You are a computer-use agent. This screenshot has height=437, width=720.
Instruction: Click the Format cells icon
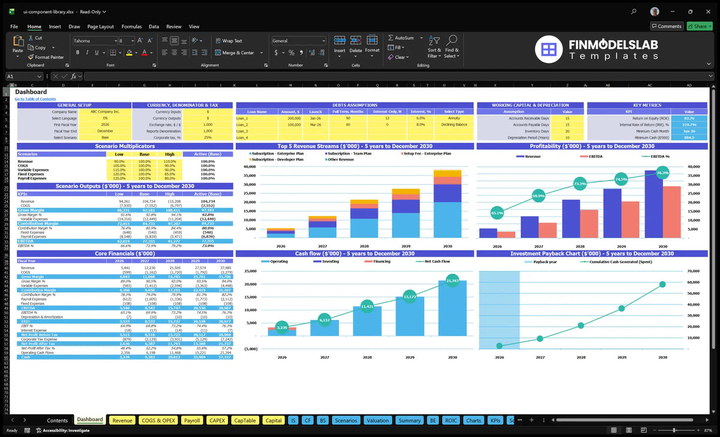click(372, 40)
